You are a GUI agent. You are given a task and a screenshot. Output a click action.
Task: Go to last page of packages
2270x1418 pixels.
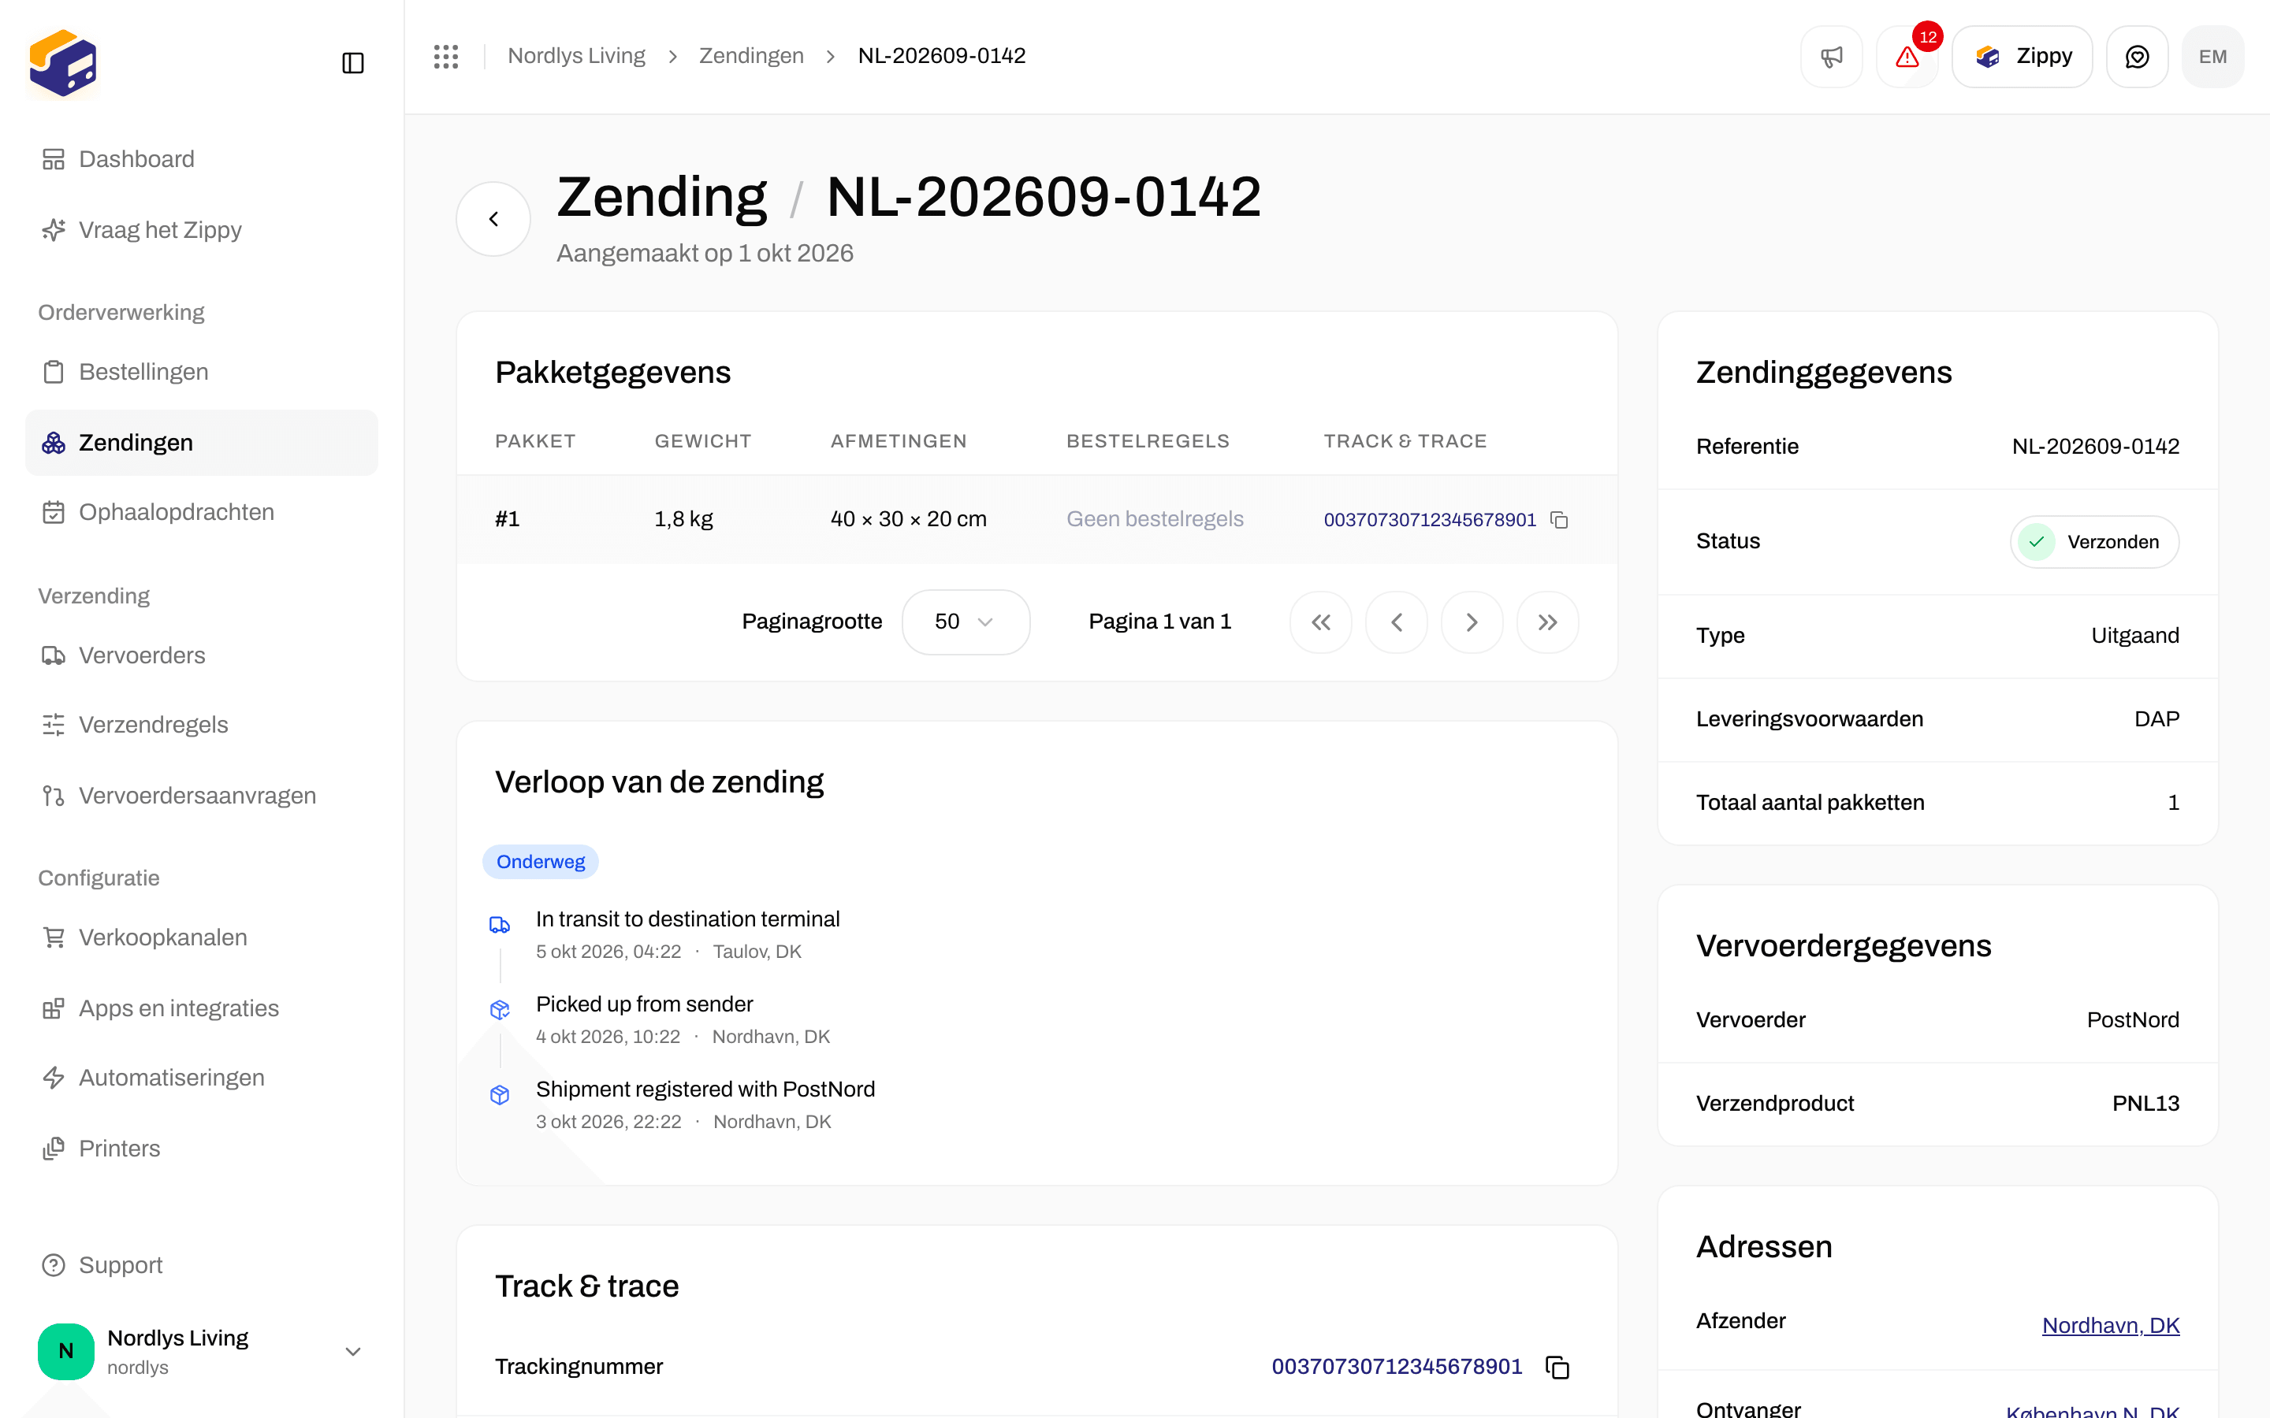[1548, 622]
